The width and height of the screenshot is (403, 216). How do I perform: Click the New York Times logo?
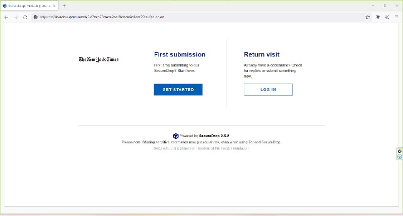point(99,59)
